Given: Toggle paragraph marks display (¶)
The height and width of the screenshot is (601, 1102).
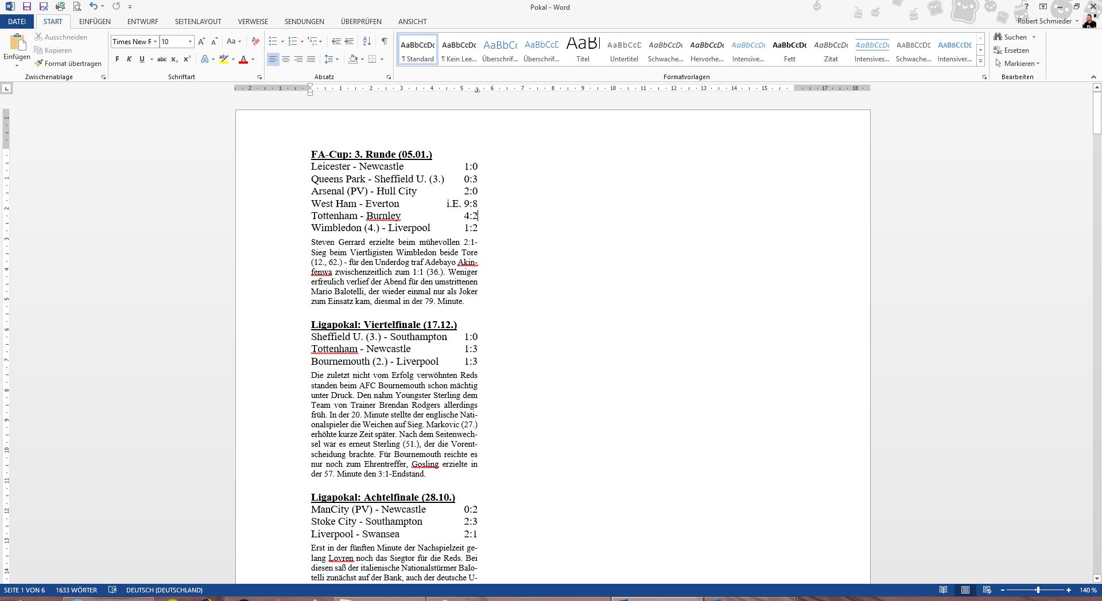Looking at the screenshot, I should [x=384, y=41].
